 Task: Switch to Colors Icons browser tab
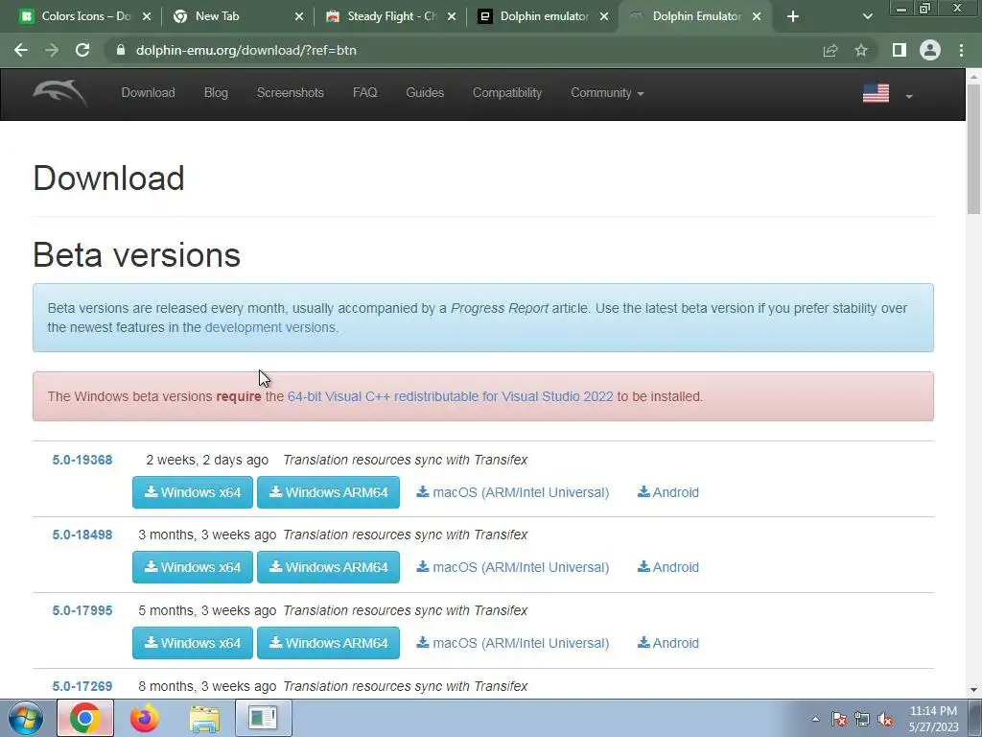click(85, 16)
